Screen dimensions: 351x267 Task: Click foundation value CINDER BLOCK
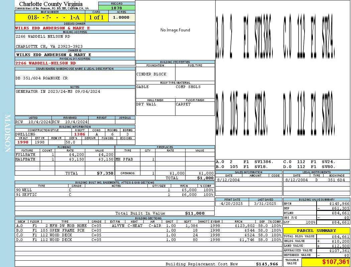151,74
